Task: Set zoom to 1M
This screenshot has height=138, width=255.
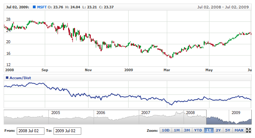Action: click(x=177, y=130)
